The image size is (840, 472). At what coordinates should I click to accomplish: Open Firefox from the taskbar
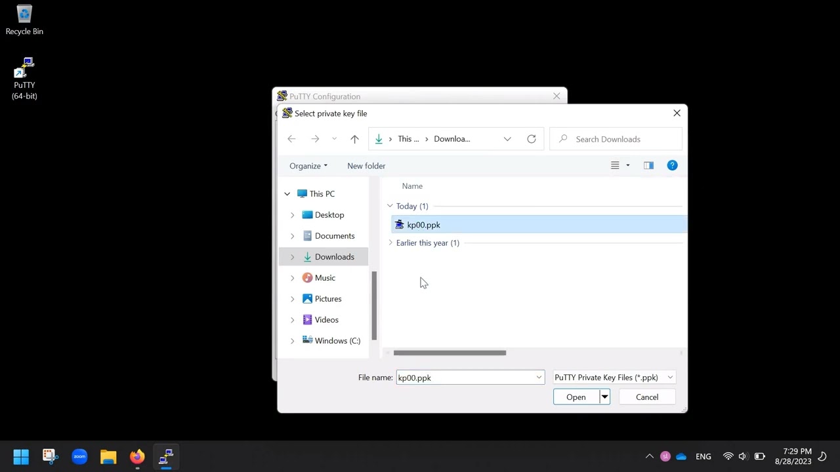[137, 456]
